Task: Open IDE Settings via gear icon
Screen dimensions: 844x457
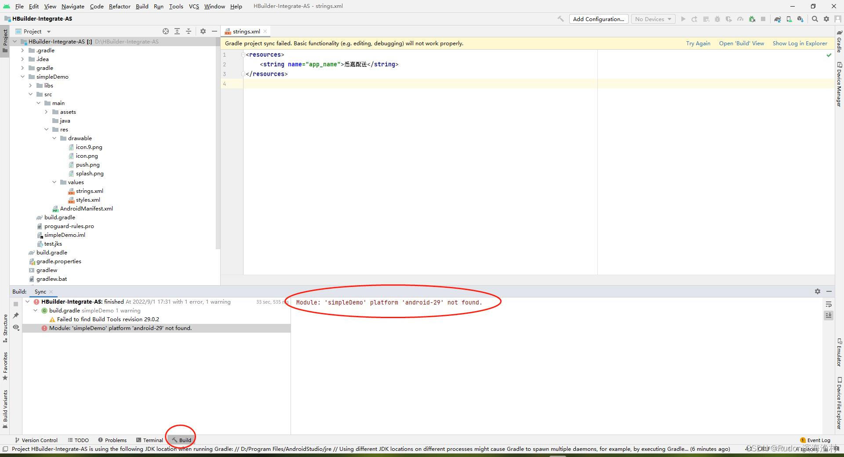Action: click(827, 19)
